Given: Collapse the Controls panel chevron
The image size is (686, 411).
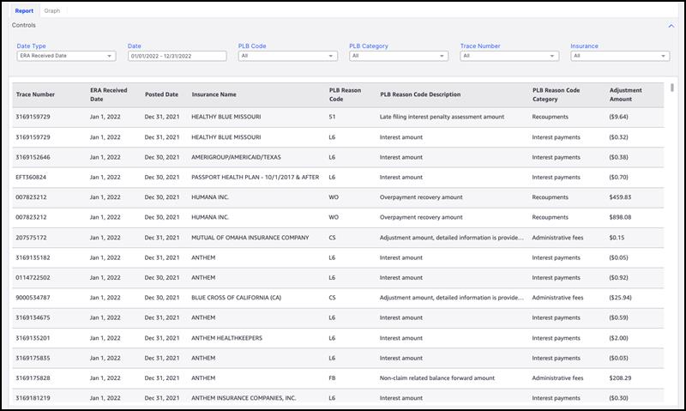Looking at the screenshot, I should tap(671, 26).
